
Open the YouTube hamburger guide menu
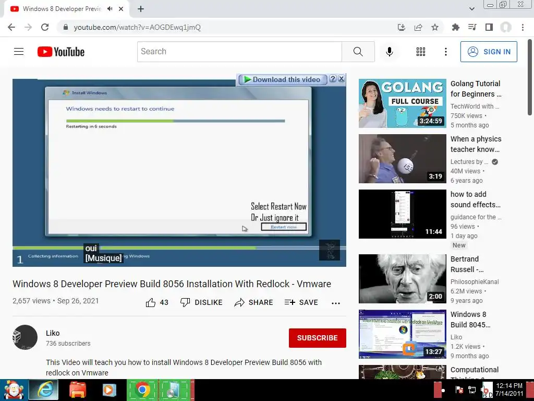click(x=19, y=52)
